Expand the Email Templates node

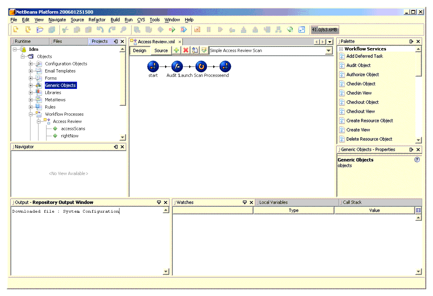30,71
